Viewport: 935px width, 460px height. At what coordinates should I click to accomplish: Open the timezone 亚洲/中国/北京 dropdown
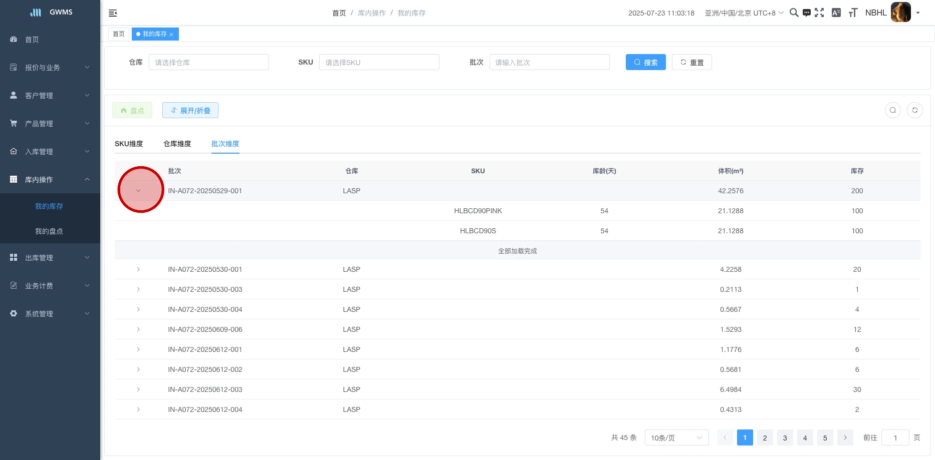click(744, 13)
